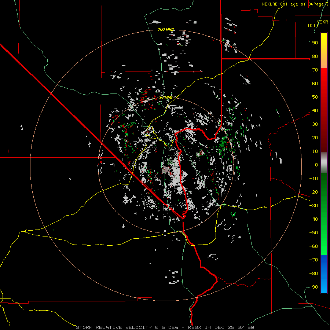Screen dimensions: 330x330
Task: Click the "0.5 DEG" elevation angle text
Action: click(x=166, y=327)
